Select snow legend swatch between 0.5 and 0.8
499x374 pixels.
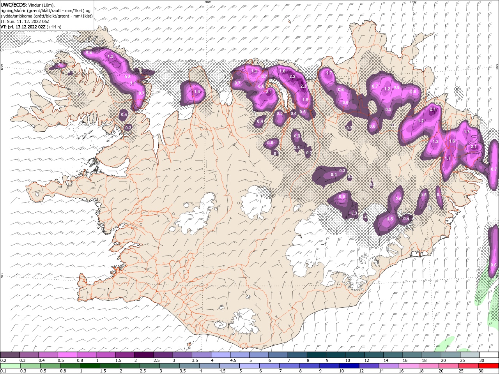click(x=67, y=355)
